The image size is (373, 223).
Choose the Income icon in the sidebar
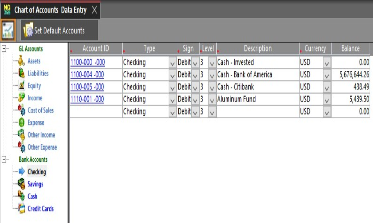click(x=22, y=98)
